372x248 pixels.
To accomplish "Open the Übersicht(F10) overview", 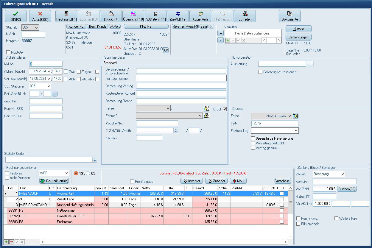I will click(133, 16).
